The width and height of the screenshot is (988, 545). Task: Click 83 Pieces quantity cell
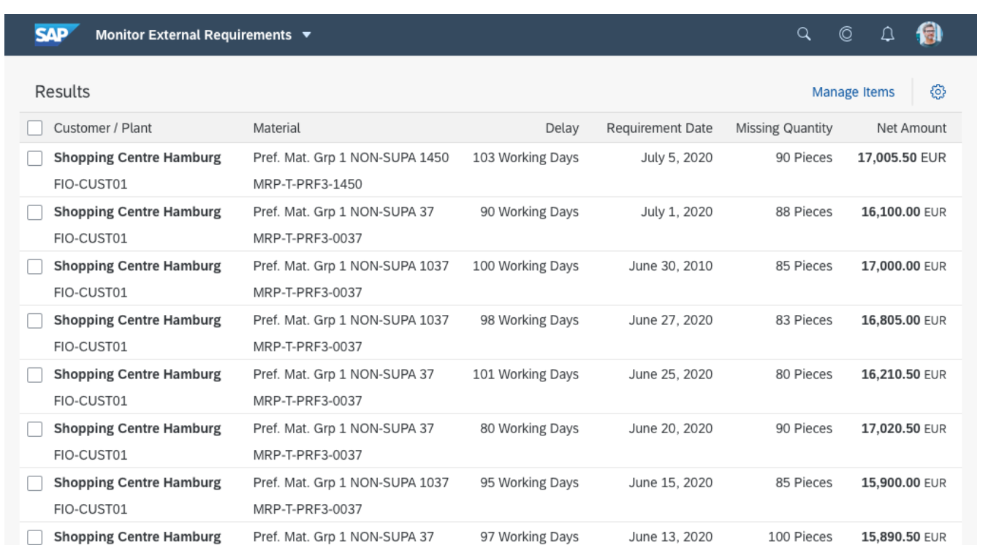tap(804, 319)
